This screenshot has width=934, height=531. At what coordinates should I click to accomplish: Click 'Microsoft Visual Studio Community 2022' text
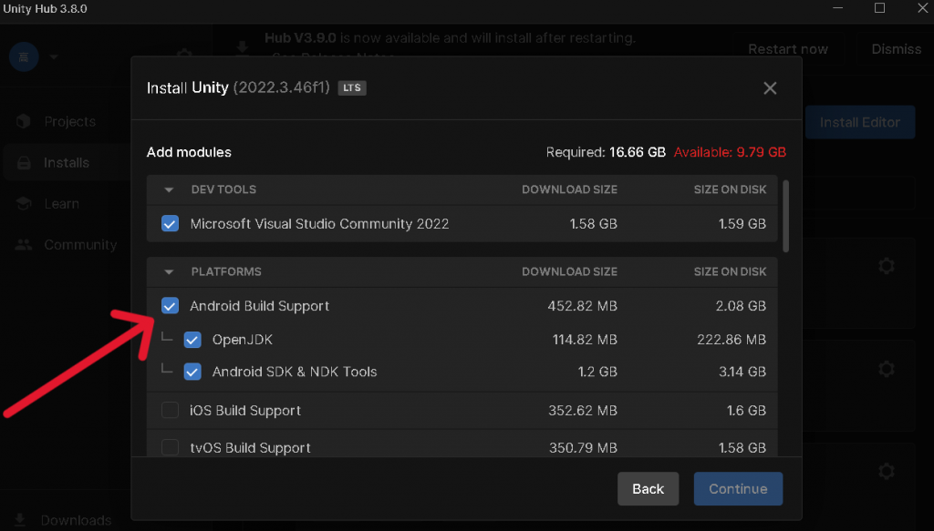[x=319, y=223]
